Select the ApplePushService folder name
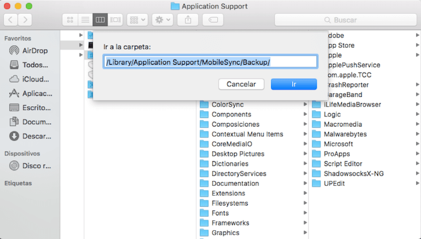Image resolution: width=421 pixels, height=239 pixels. [353, 65]
